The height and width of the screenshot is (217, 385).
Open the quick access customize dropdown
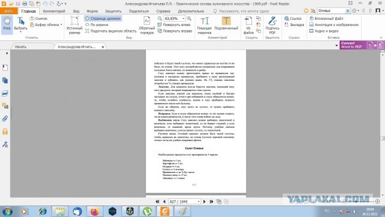click(x=66, y=4)
